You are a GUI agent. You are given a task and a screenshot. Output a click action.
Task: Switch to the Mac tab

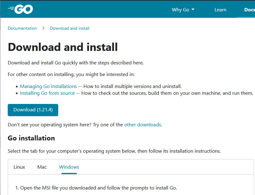click(42, 167)
